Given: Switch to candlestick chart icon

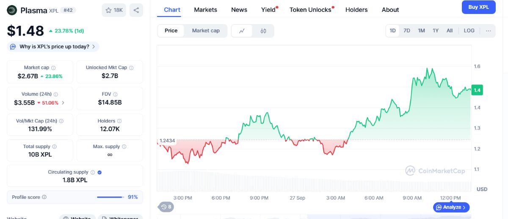Looking at the screenshot, I should 263,31.
